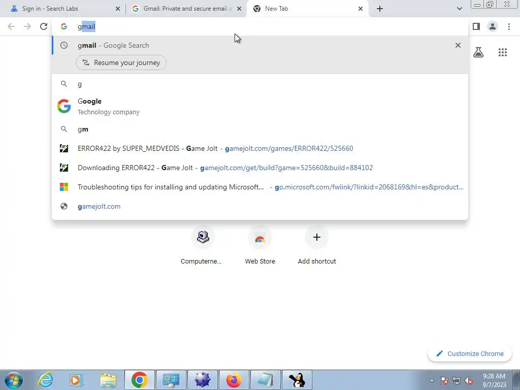Reload the page with the refresh icon
The image size is (520, 390).
coord(44,26)
